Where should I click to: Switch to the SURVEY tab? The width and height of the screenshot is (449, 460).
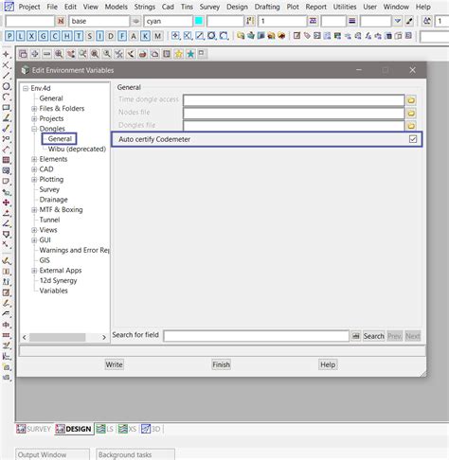34,429
